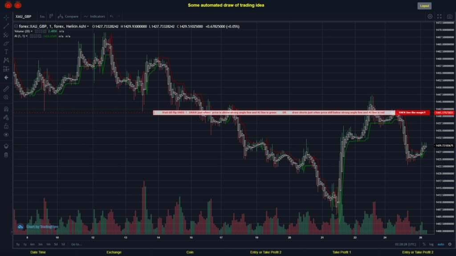
Task: Expand the Heikin Ashi series title dropdown
Action: pos(88,26)
